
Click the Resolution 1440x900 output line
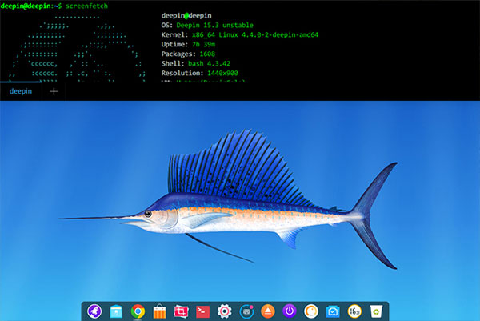(199, 73)
